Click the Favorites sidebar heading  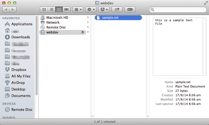click(11, 18)
